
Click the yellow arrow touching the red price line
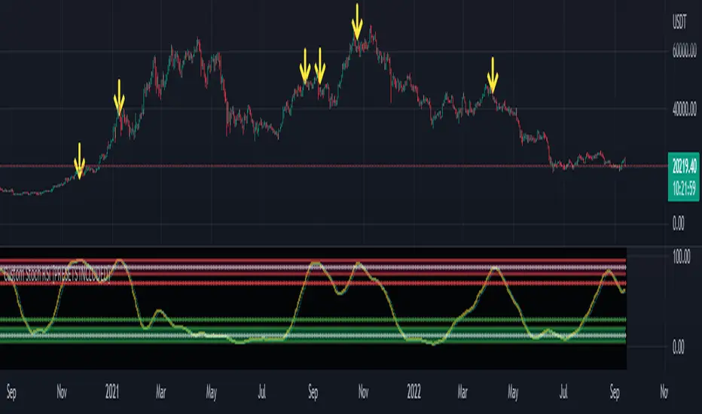click(79, 160)
